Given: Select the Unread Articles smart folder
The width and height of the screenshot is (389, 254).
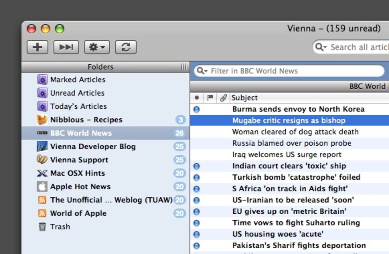Looking at the screenshot, I should (x=77, y=93).
